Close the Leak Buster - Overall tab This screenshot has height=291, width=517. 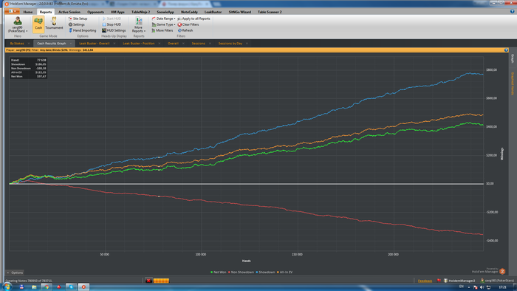point(114,44)
